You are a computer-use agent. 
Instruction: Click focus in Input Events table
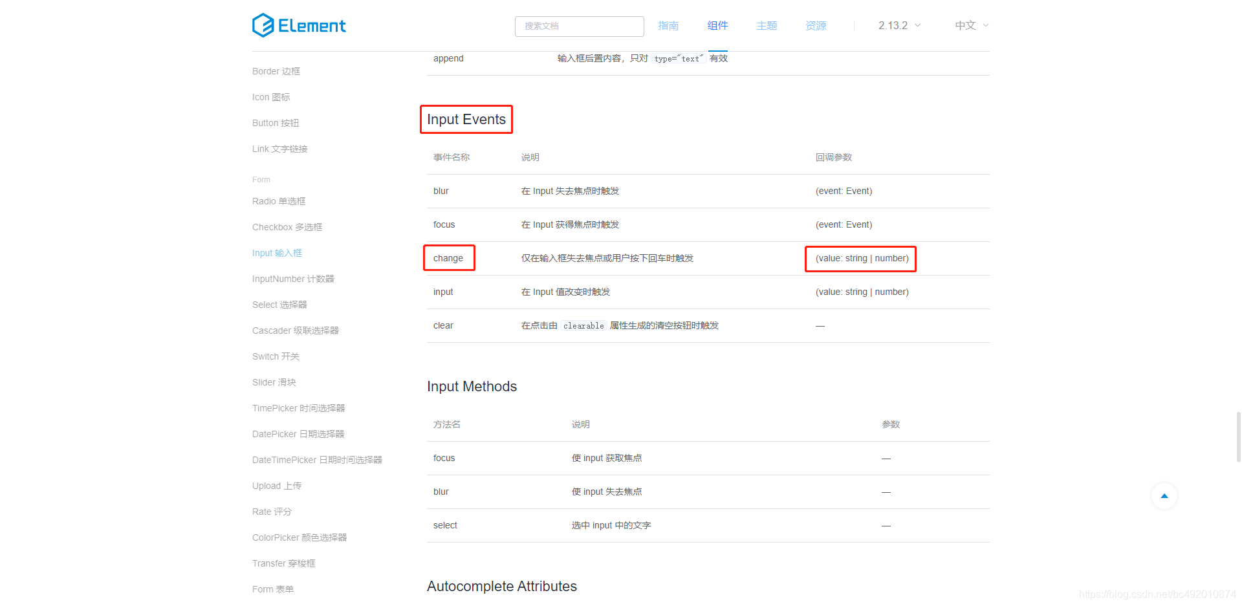coord(444,224)
